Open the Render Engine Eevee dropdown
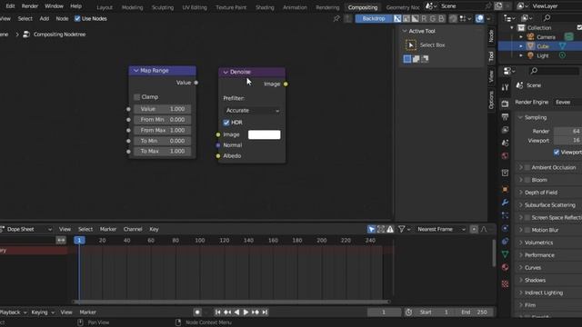Screen dimensions: 582x327 [567, 102]
